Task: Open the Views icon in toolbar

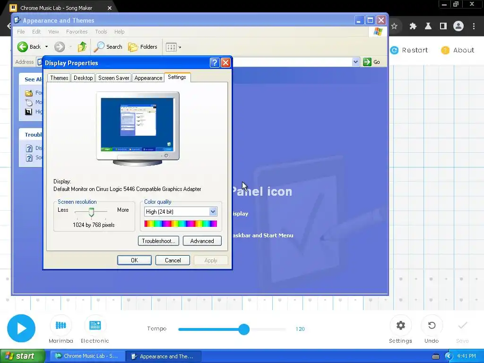Action: tap(171, 47)
